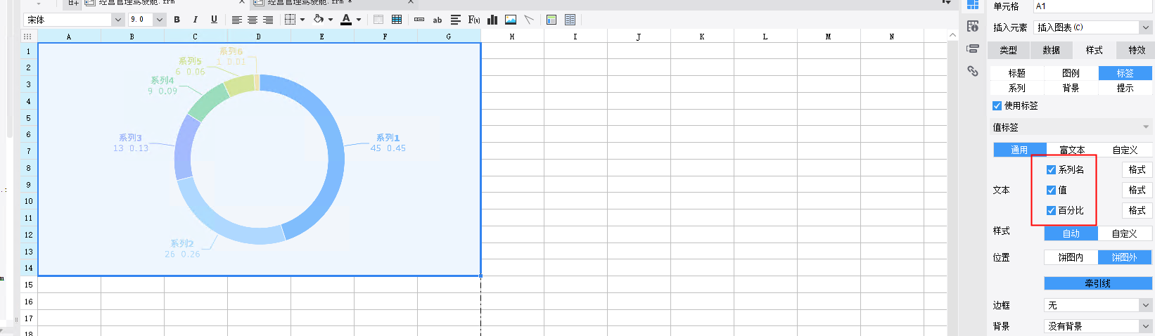This screenshot has height=336, width=1155.
Task: Click the fill color bucket icon
Action: coord(319,20)
